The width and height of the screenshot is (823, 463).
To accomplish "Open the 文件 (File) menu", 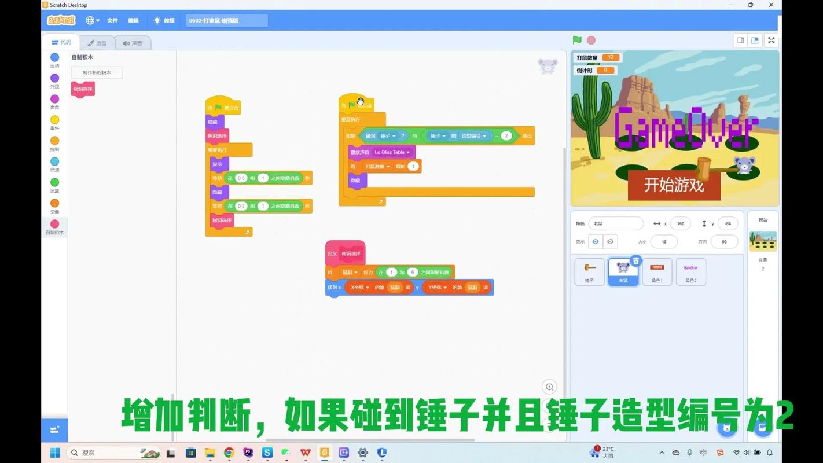I will [x=112, y=20].
